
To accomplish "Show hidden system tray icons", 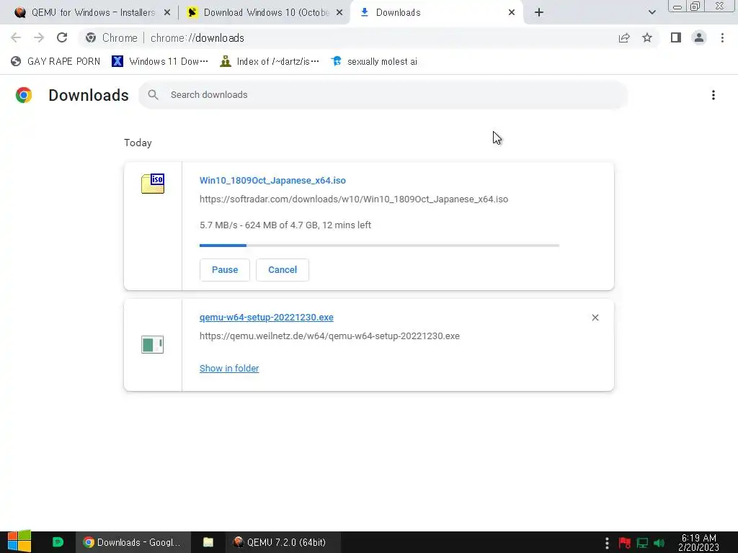I will click(x=607, y=543).
